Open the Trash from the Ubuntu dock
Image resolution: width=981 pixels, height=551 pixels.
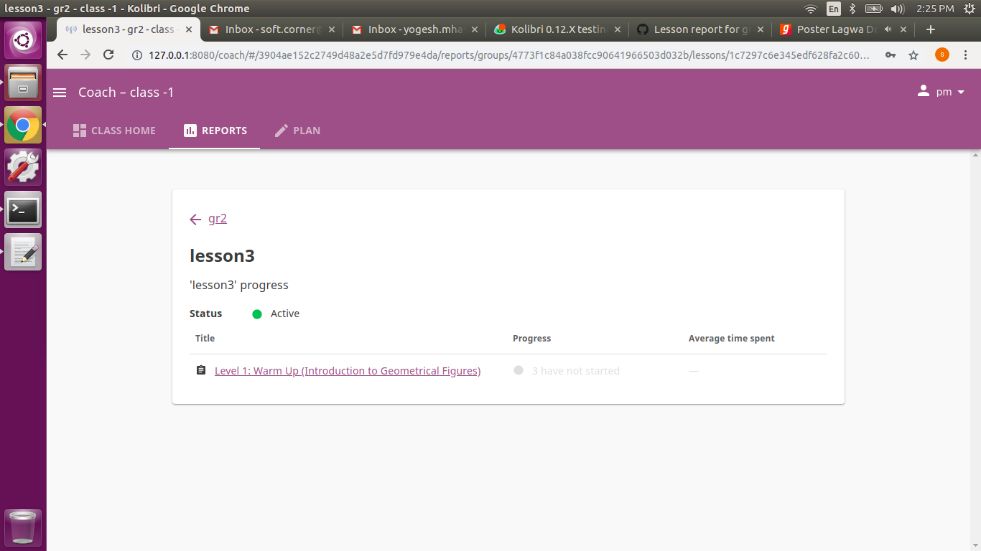(x=23, y=527)
